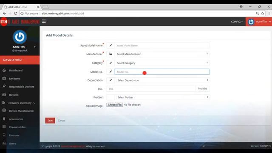Image resolution: width=272 pixels, height=153 pixels.
Task: Open Requestable Devices in navigation
Action: (22, 87)
